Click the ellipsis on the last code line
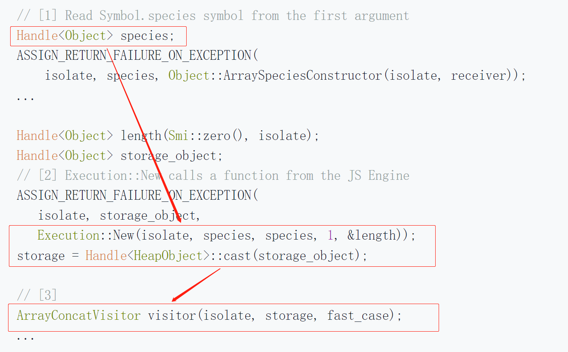The width and height of the screenshot is (568, 352). pos(25,338)
